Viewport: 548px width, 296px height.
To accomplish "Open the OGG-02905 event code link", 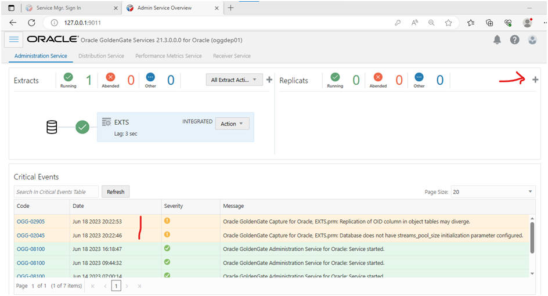I will click(x=31, y=222).
